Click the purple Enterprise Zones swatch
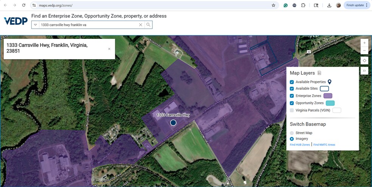The height and width of the screenshot is (187, 372). point(328,96)
